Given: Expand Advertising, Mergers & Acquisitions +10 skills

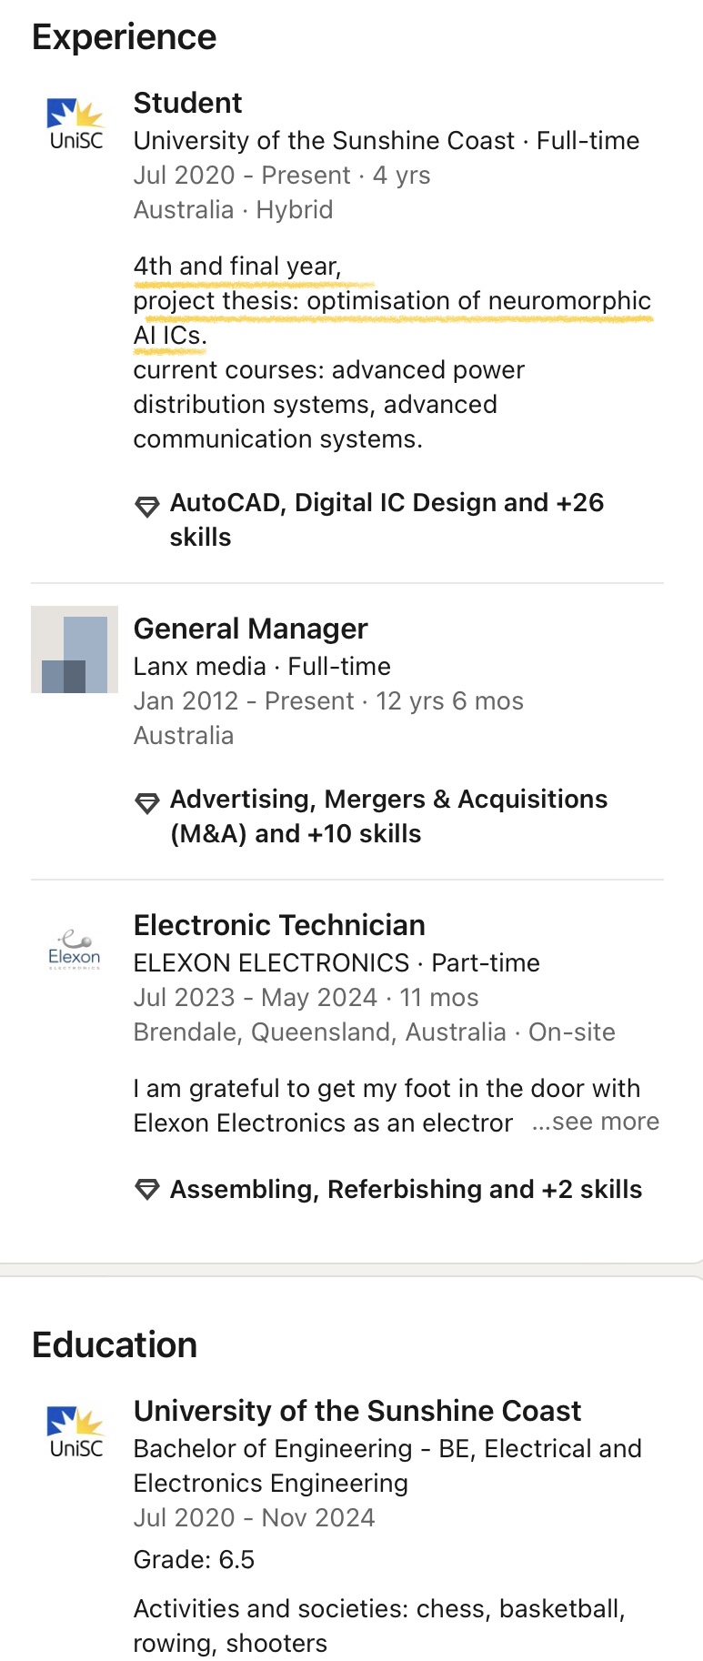Looking at the screenshot, I should pos(388,816).
